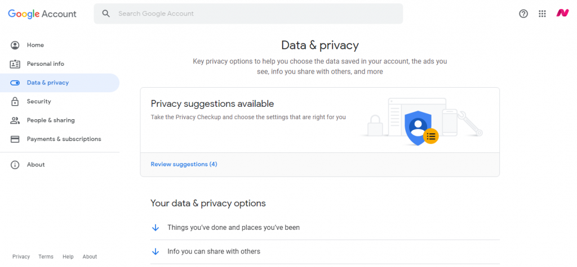This screenshot has height=267, width=577.
Task: Click the Personal info ID card icon
Action: coord(15,64)
